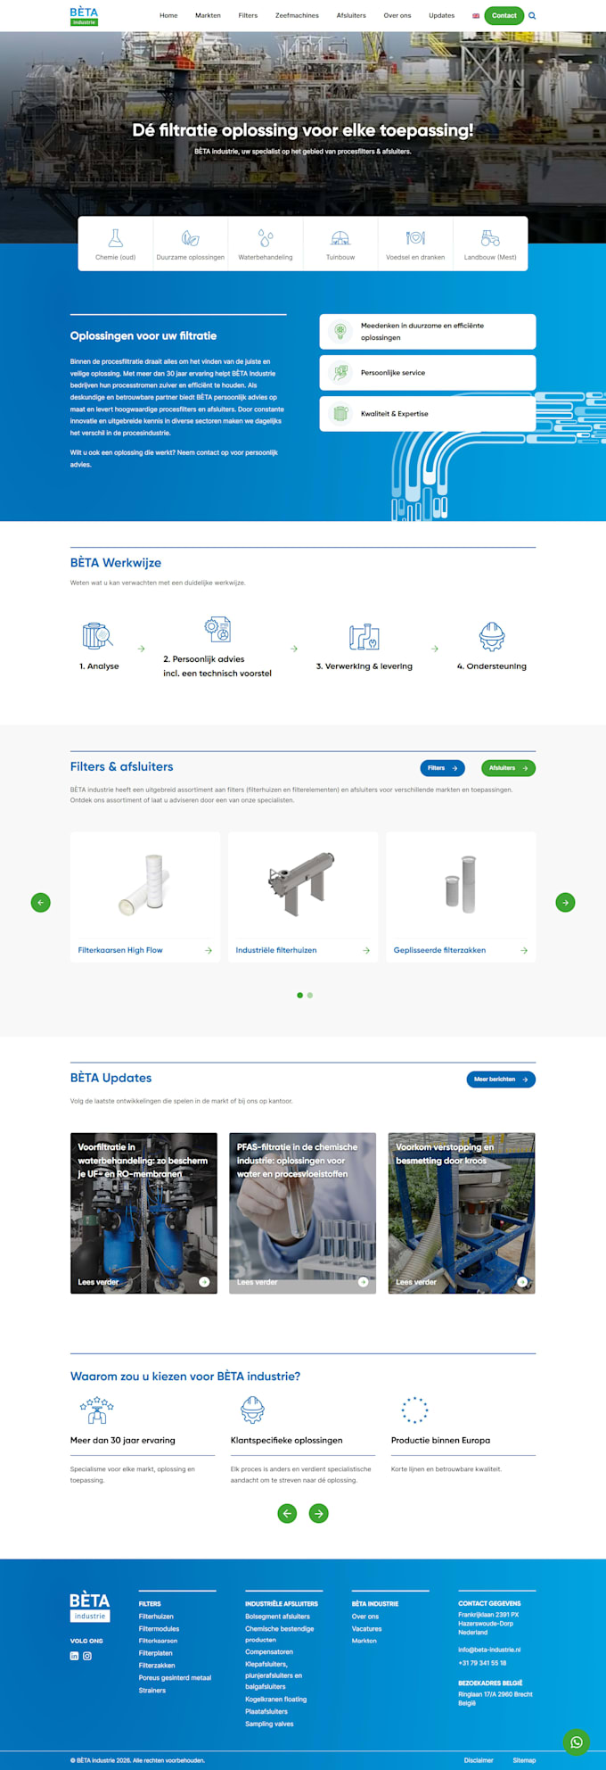This screenshot has height=1770, width=606.
Task: Show next products with right carousel arrow
Action: (565, 902)
